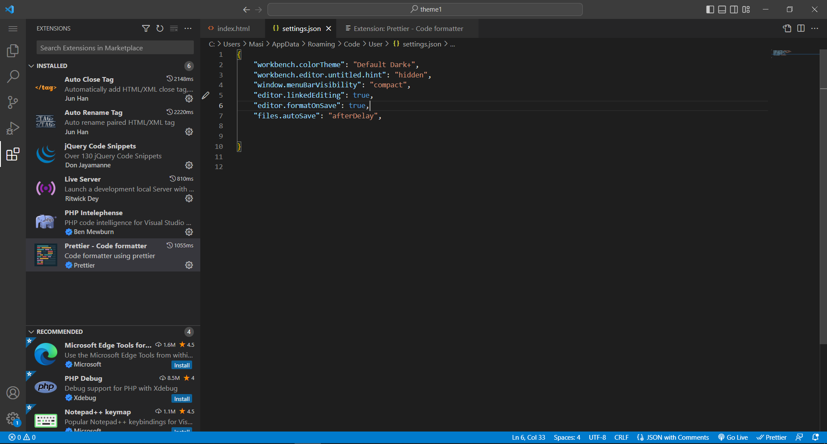Viewport: 827px width, 444px height.
Task: Select Auto Close Tag extension entry
Action: click(x=113, y=89)
